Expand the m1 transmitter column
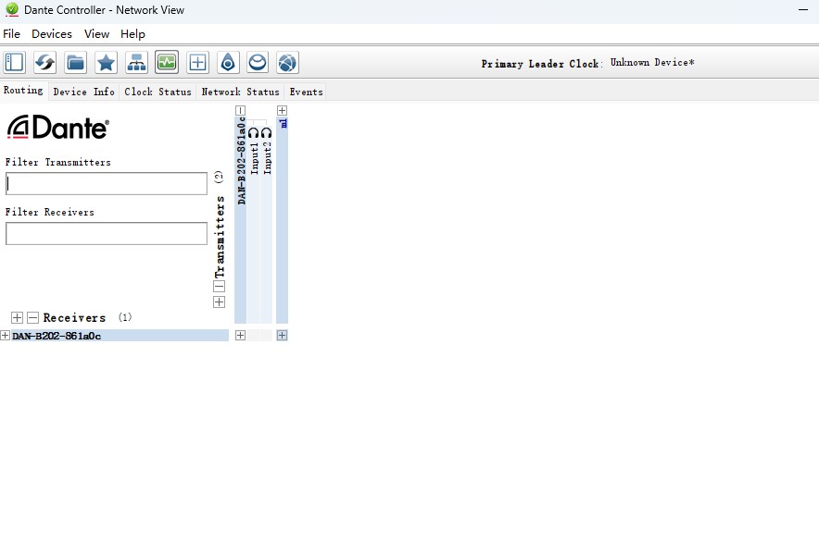Viewport: 819px width, 554px height. (x=282, y=111)
